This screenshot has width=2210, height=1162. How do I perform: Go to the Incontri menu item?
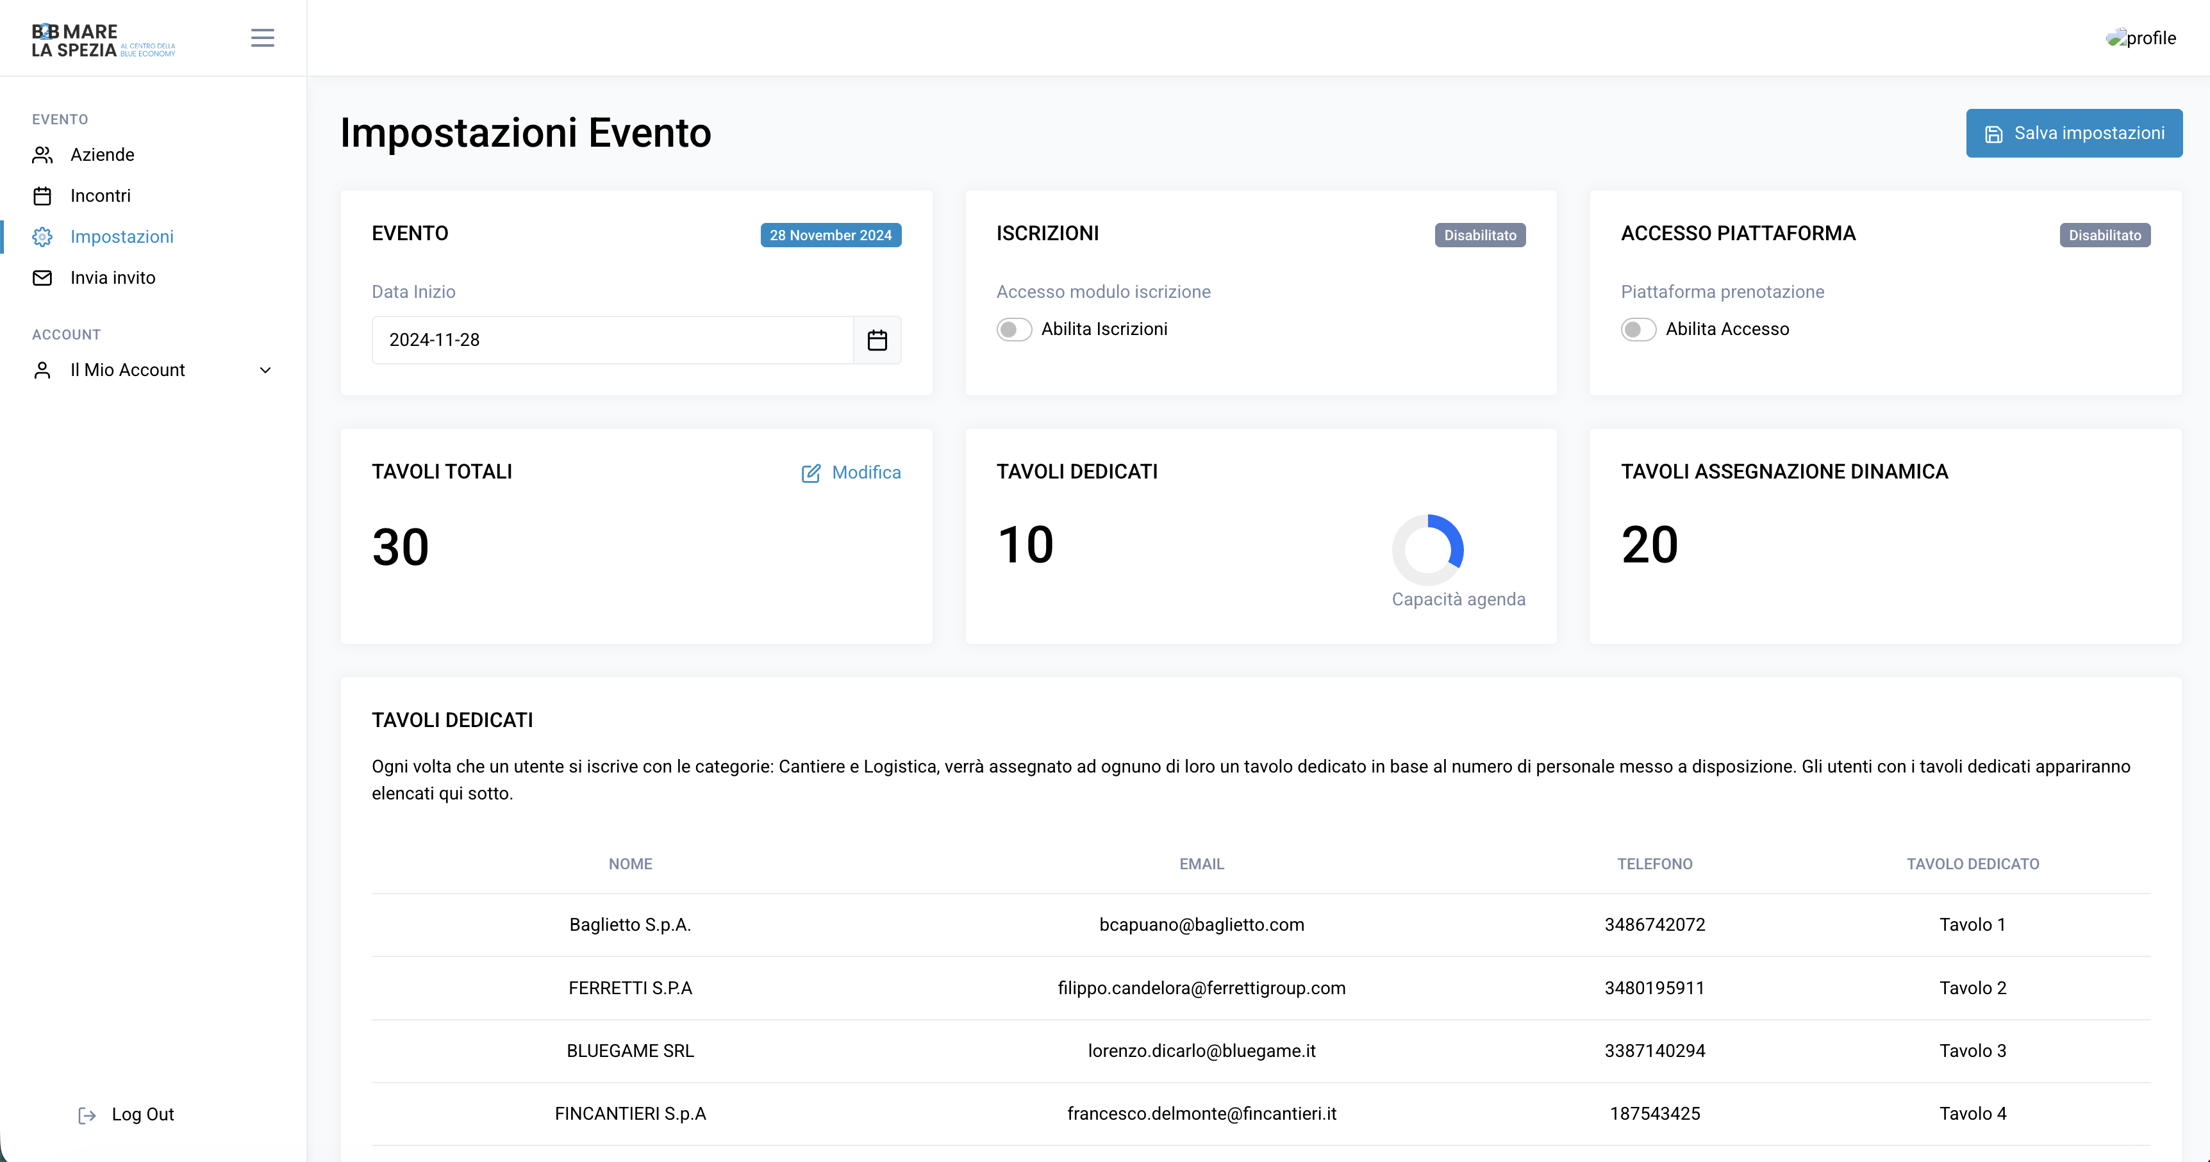click(x=101, y=195)
